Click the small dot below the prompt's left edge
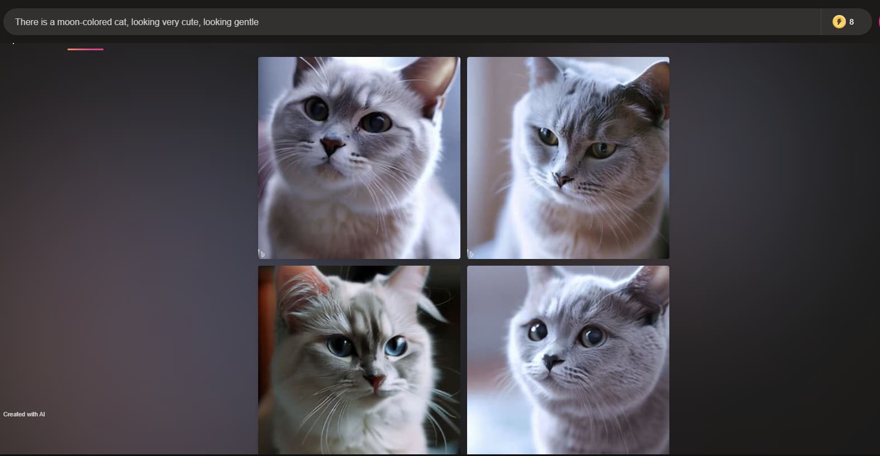Screen dimensions: 880x456 pyautogui.click(x=13, y=43)
